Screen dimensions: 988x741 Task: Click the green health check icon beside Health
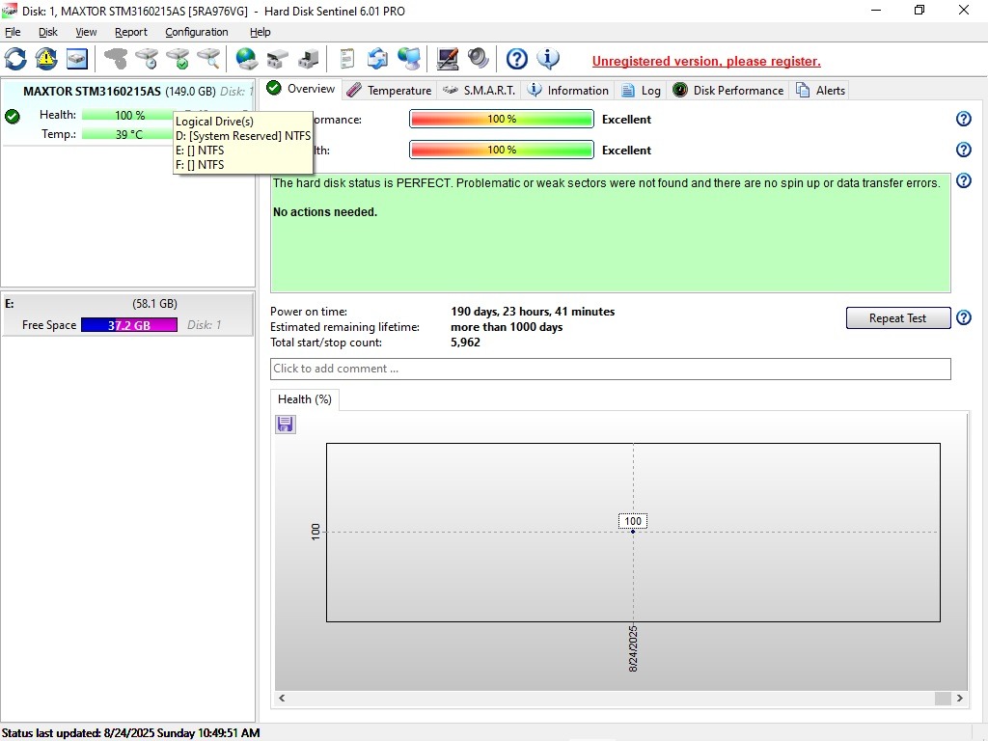tap(12, 116)
